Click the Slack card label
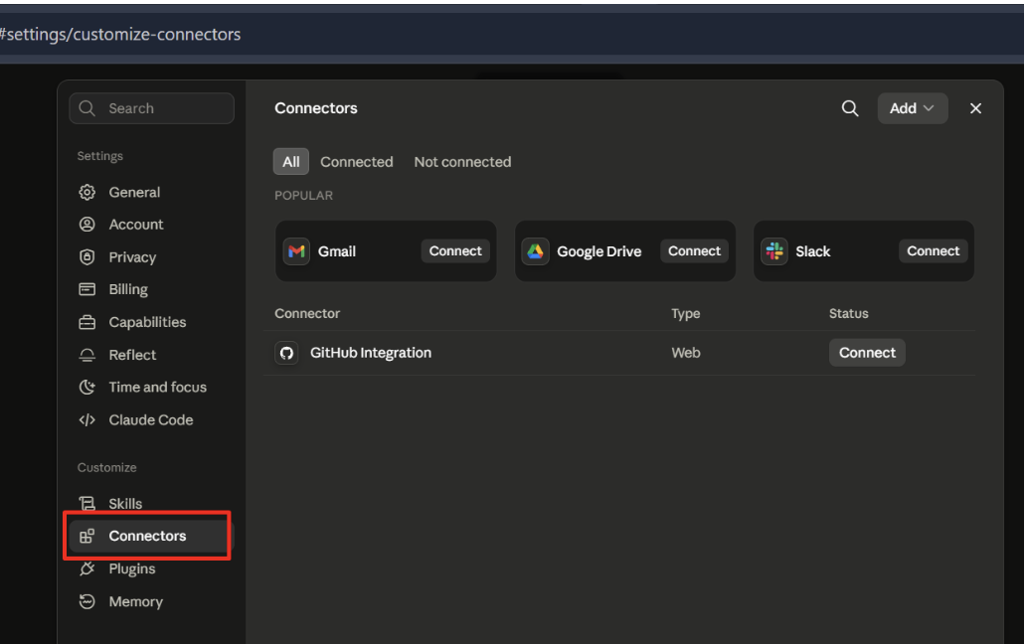The image size is (1026, 644). [812, 251]
